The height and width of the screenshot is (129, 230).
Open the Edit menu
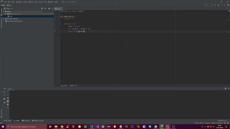click(9, 2)
